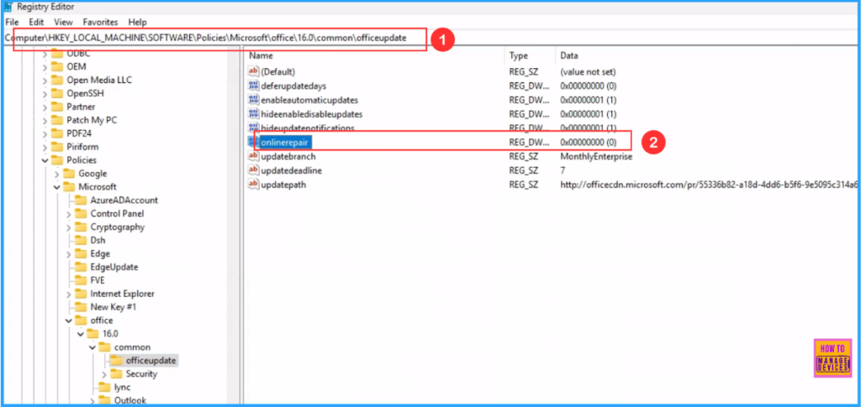Open the File menu
The width and height of the screenshot is (861, 407).
(x=12, y=23)
